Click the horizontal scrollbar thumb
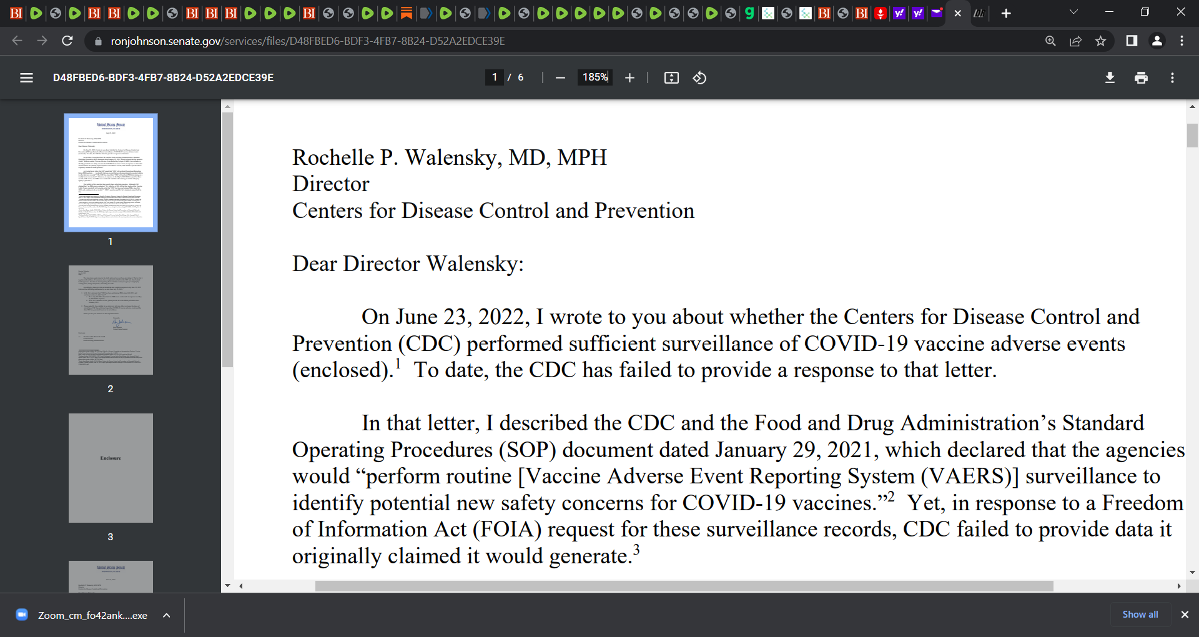1199x637 pixels. pyautogui.click(x=684, y=586)
